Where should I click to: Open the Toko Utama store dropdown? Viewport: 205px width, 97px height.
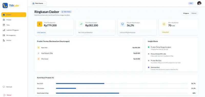point(39,3)
